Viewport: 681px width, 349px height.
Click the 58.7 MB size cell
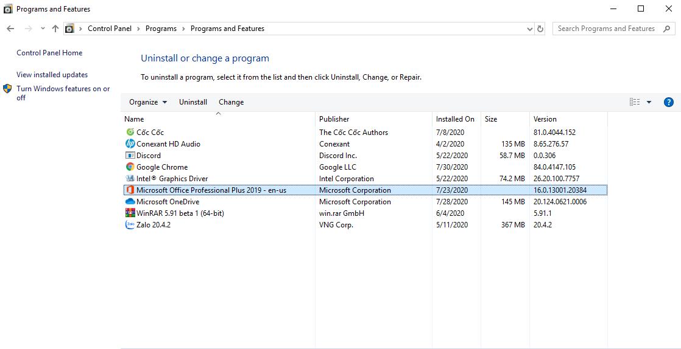click(x=512, y=155)
